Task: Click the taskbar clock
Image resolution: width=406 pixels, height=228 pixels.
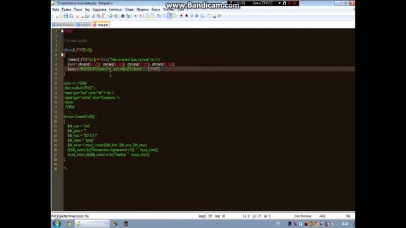Action: tap(344, 224)
